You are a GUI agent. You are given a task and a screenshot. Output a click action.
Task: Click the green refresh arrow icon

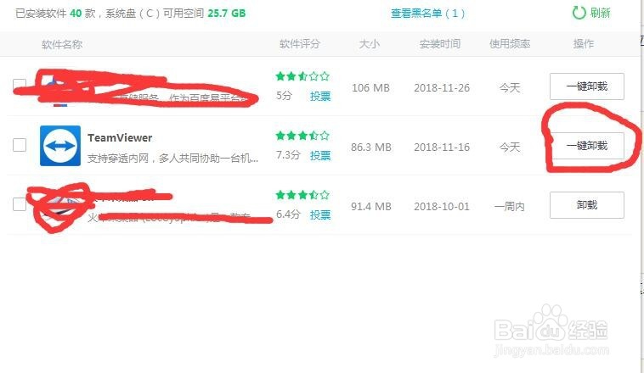pyautogui.click(x=579, y=13)
